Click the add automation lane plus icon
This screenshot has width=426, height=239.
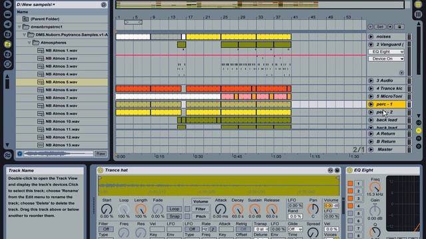[x=401, y=72]
